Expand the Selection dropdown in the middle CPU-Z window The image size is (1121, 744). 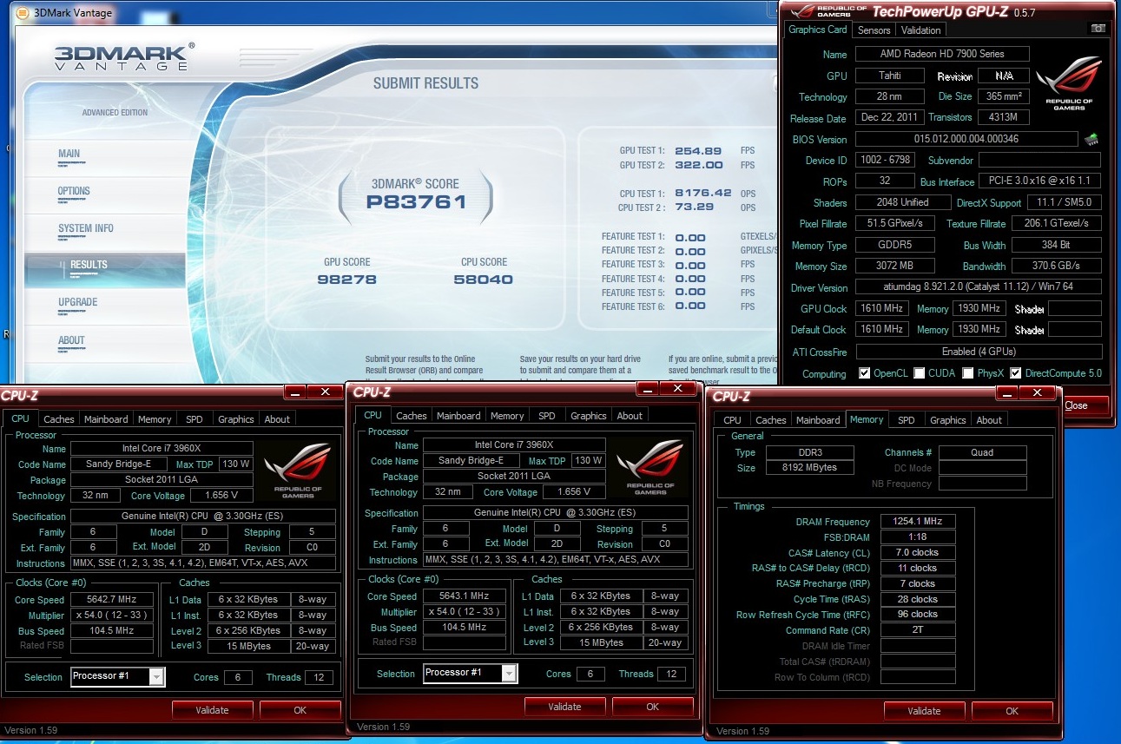coord(509,673)
